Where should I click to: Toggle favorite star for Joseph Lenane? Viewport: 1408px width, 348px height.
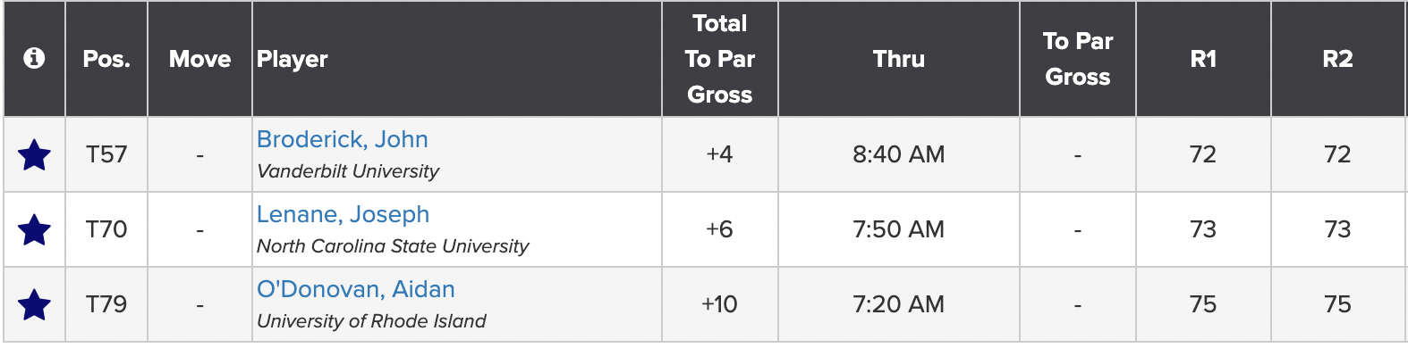tap(34, 230)
